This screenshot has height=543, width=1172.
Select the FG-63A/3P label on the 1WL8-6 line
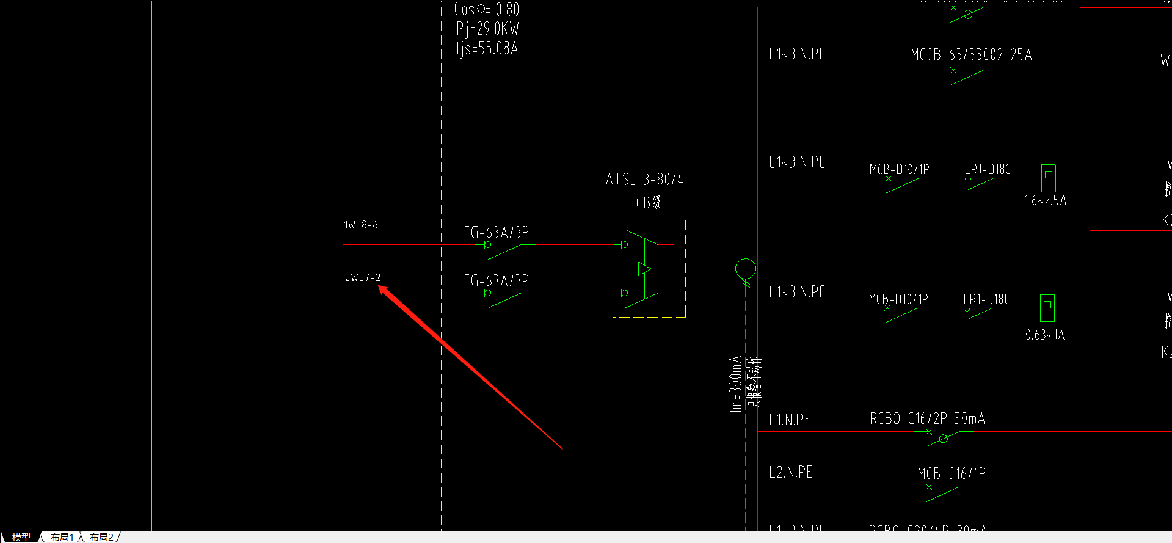[496, 233]
